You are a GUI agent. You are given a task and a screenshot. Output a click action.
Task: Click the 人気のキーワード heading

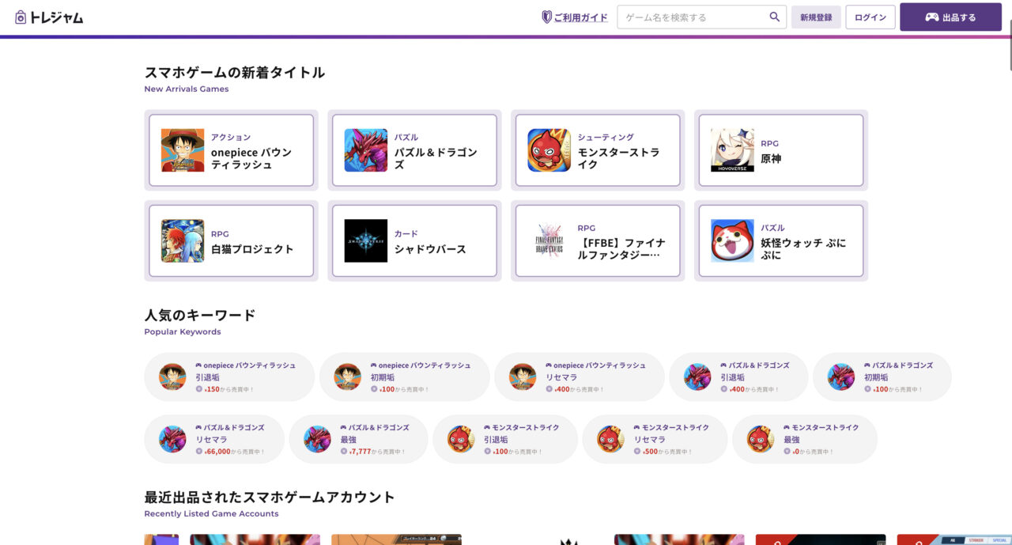[x=200, y=316]
